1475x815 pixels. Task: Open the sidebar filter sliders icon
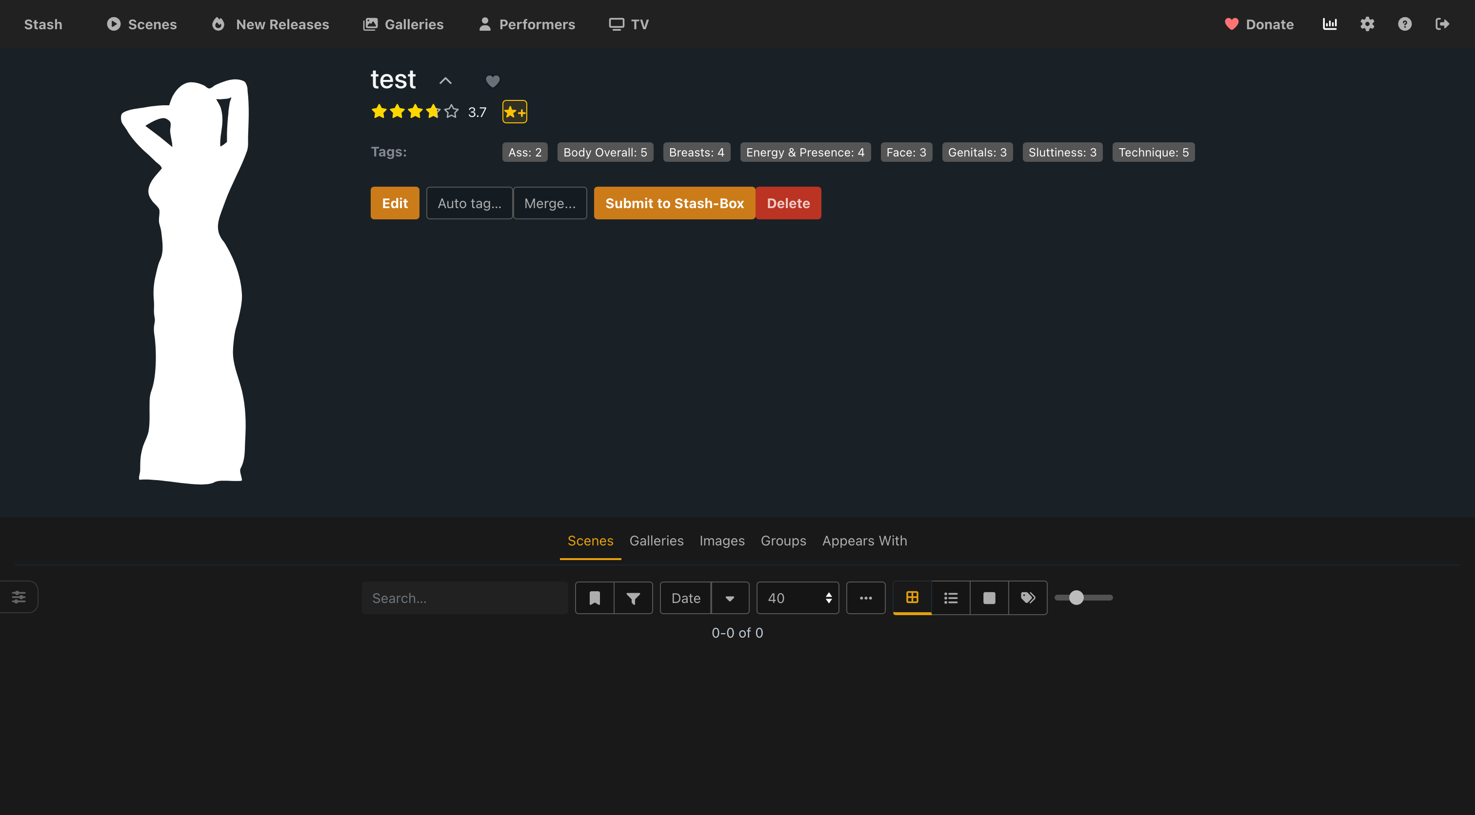(19, 597)
